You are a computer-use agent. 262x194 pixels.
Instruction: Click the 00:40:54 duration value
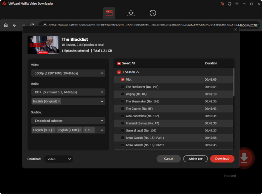[211, 87]
